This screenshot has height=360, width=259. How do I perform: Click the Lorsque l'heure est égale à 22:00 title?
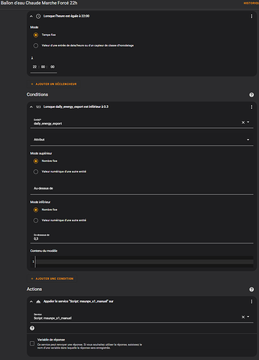click(66, 16)
